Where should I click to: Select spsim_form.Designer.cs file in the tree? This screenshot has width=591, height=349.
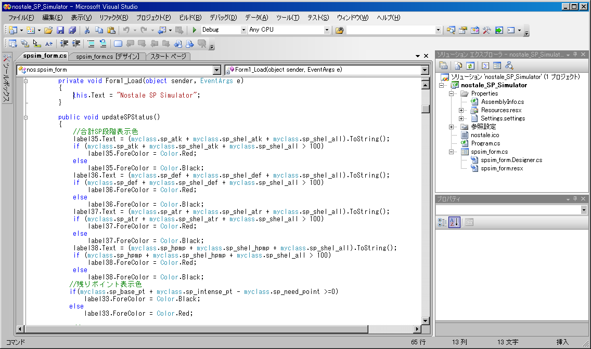click(x=511, y=160)
